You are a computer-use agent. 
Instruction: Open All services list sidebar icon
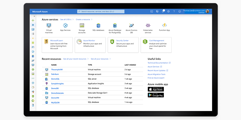pos(33,34)
